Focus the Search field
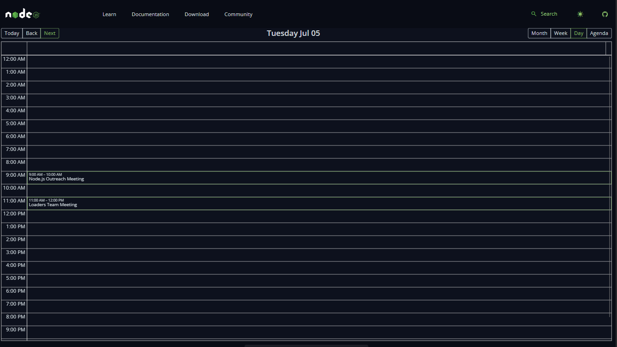Screen dimensions: 617x347 544,14
